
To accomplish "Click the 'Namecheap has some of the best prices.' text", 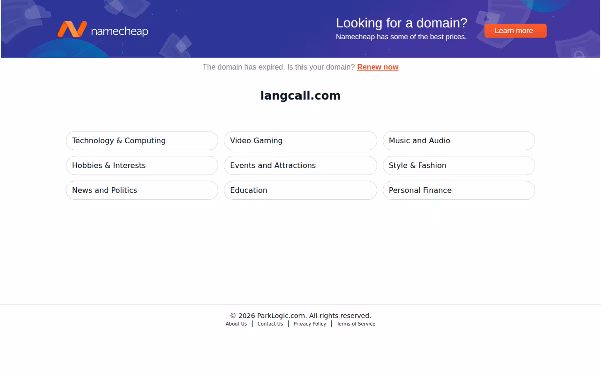I will [401, 37].
